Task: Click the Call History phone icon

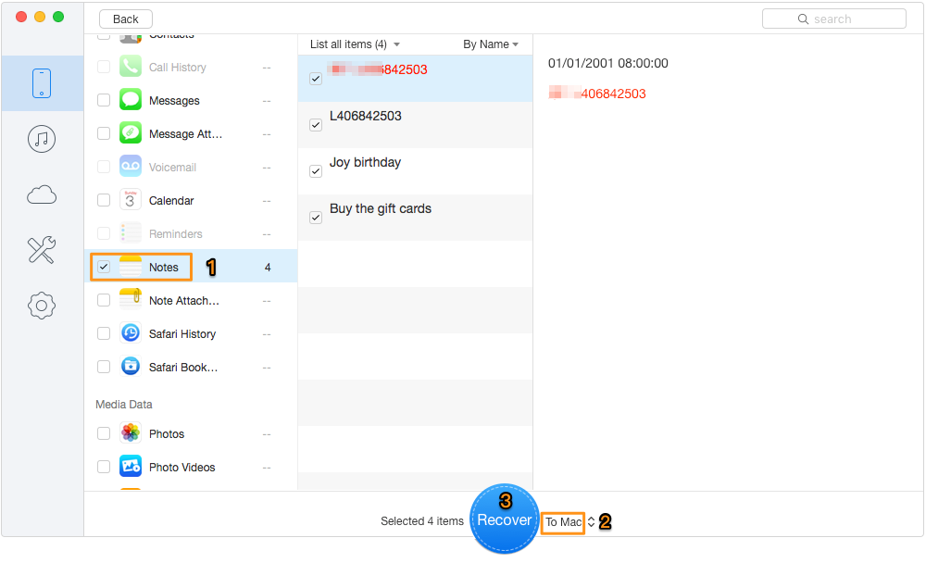Action: 131,67
